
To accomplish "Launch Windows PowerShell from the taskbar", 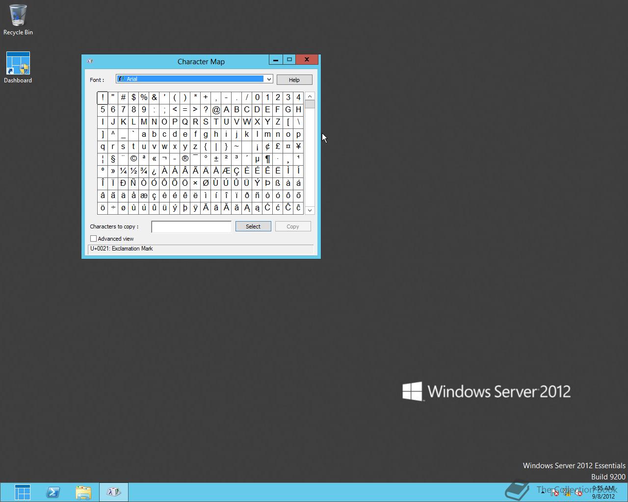I will coord(53,492).
